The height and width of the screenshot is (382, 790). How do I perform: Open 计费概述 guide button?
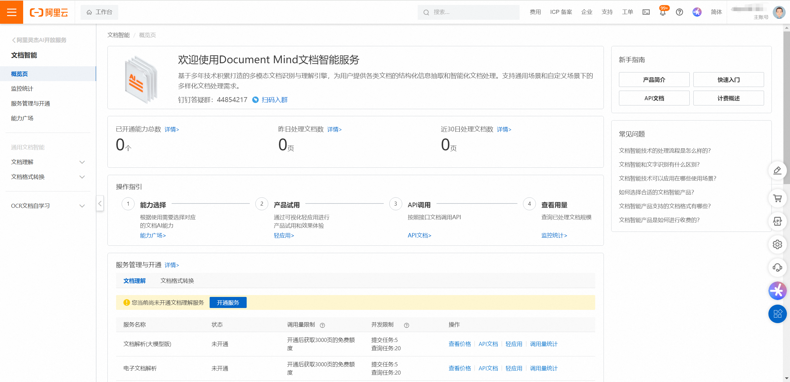pyautogui.click(x=729, y=98)
